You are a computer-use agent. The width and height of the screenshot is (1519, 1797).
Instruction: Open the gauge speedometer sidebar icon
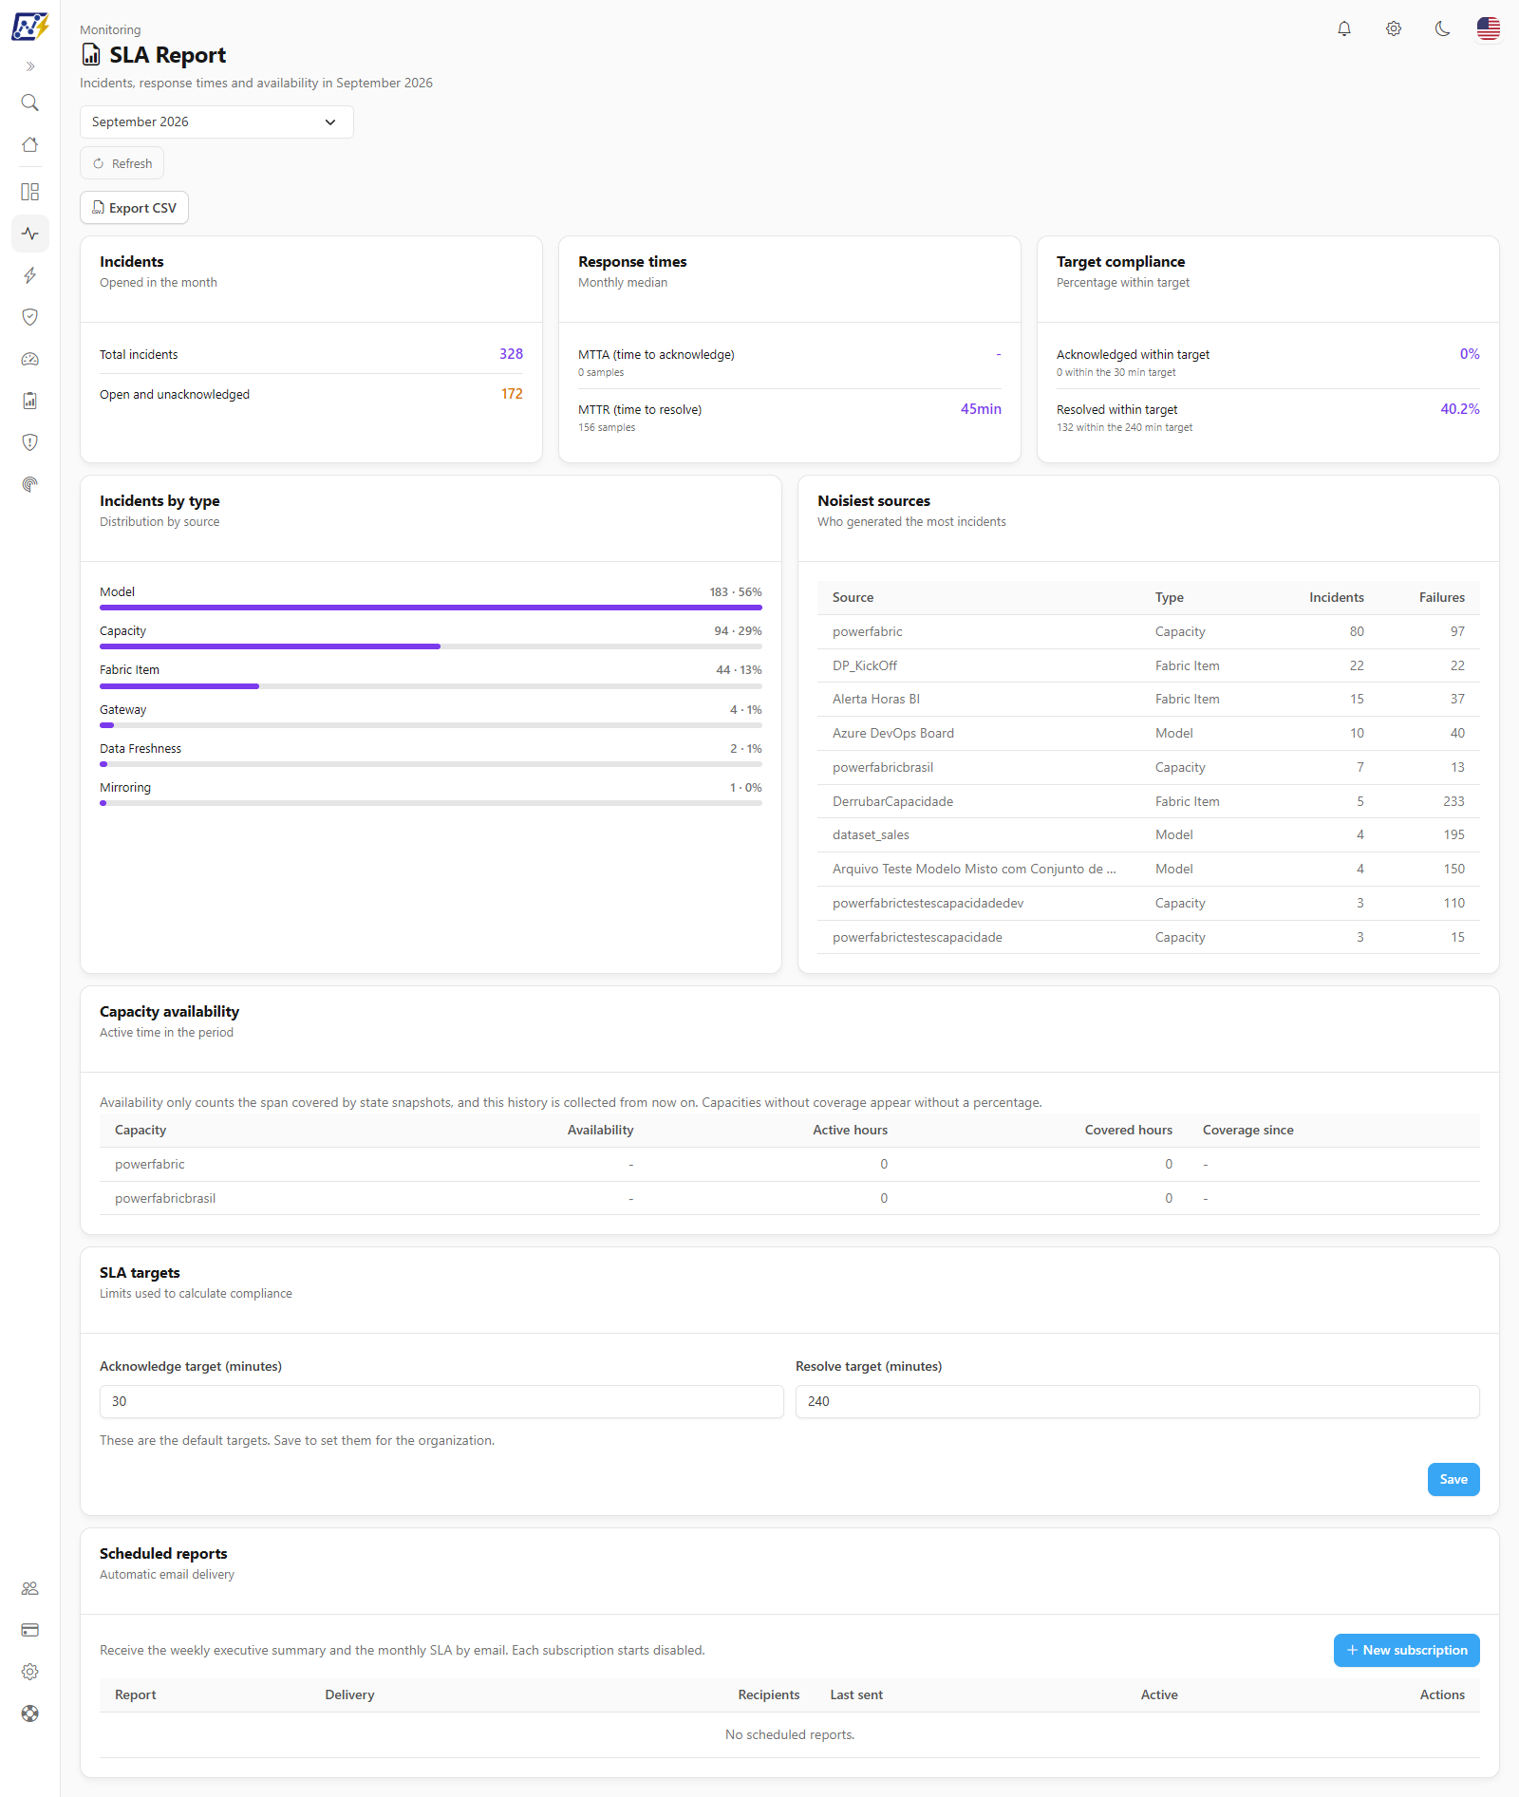click(30, 359)
